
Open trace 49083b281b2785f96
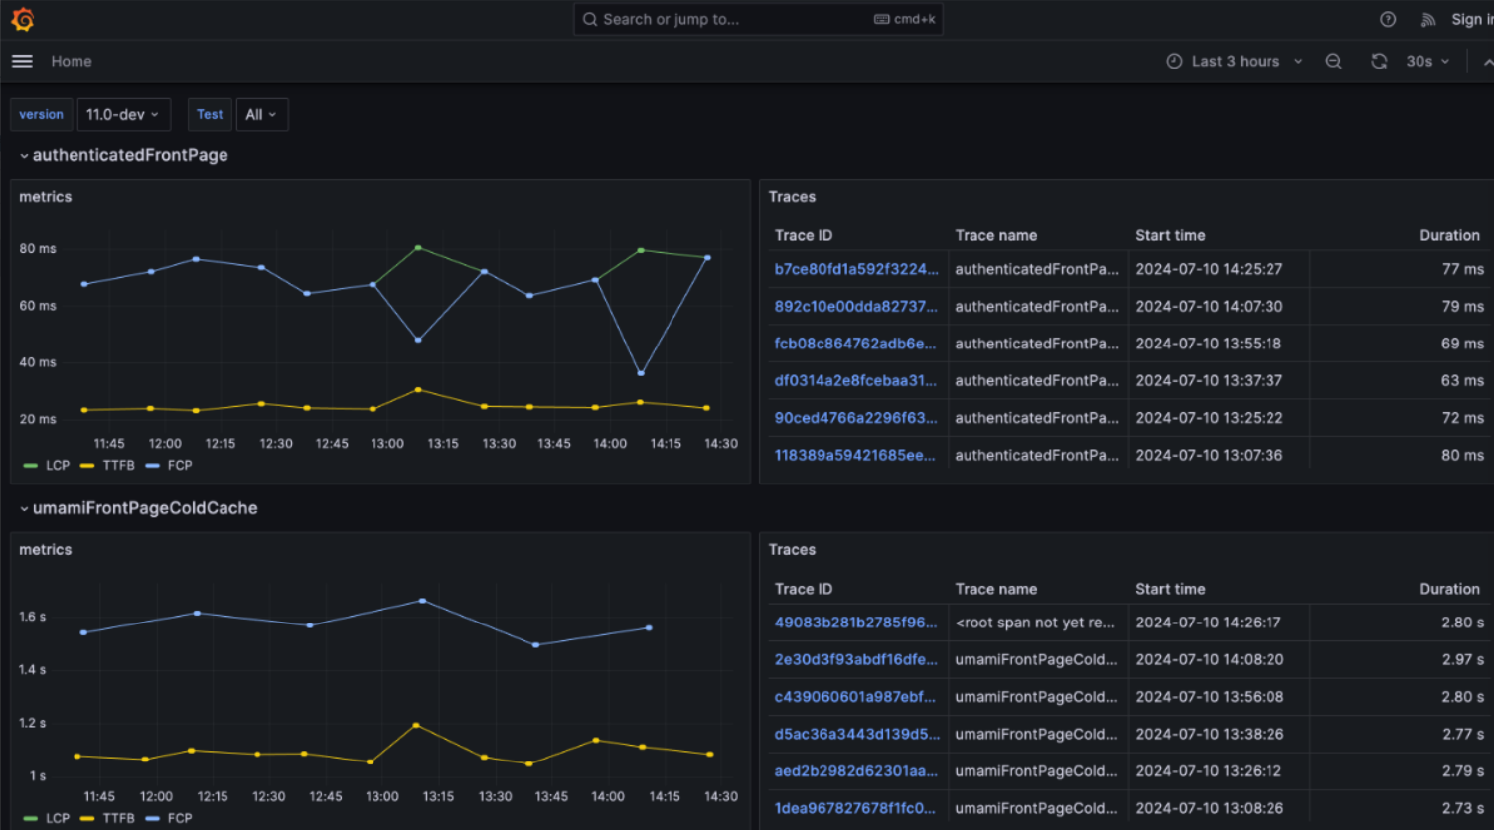(x=855, y=622)
